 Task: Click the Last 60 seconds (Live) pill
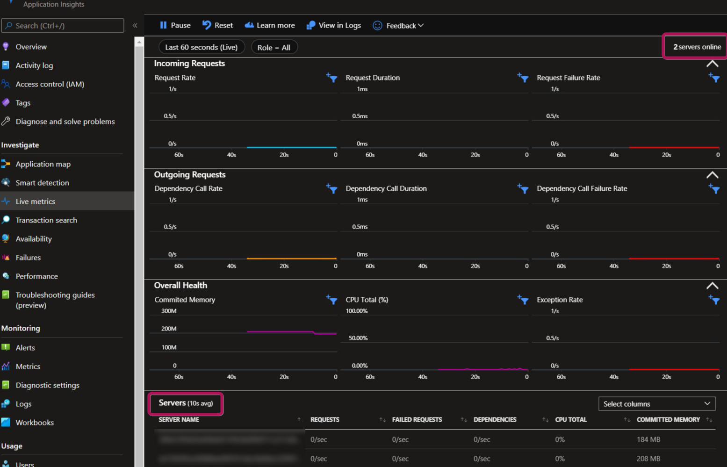(x=202, y=47)
